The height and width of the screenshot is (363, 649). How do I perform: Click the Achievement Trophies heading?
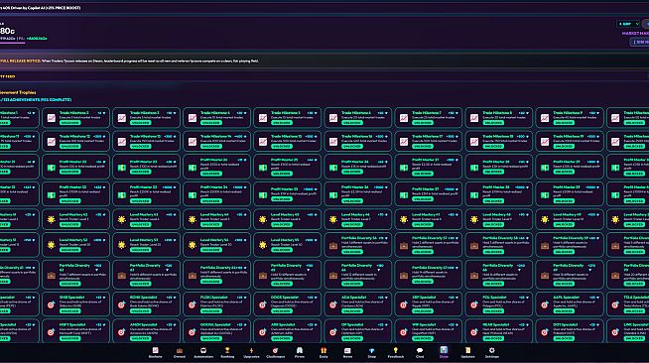[x=18, y=92]
